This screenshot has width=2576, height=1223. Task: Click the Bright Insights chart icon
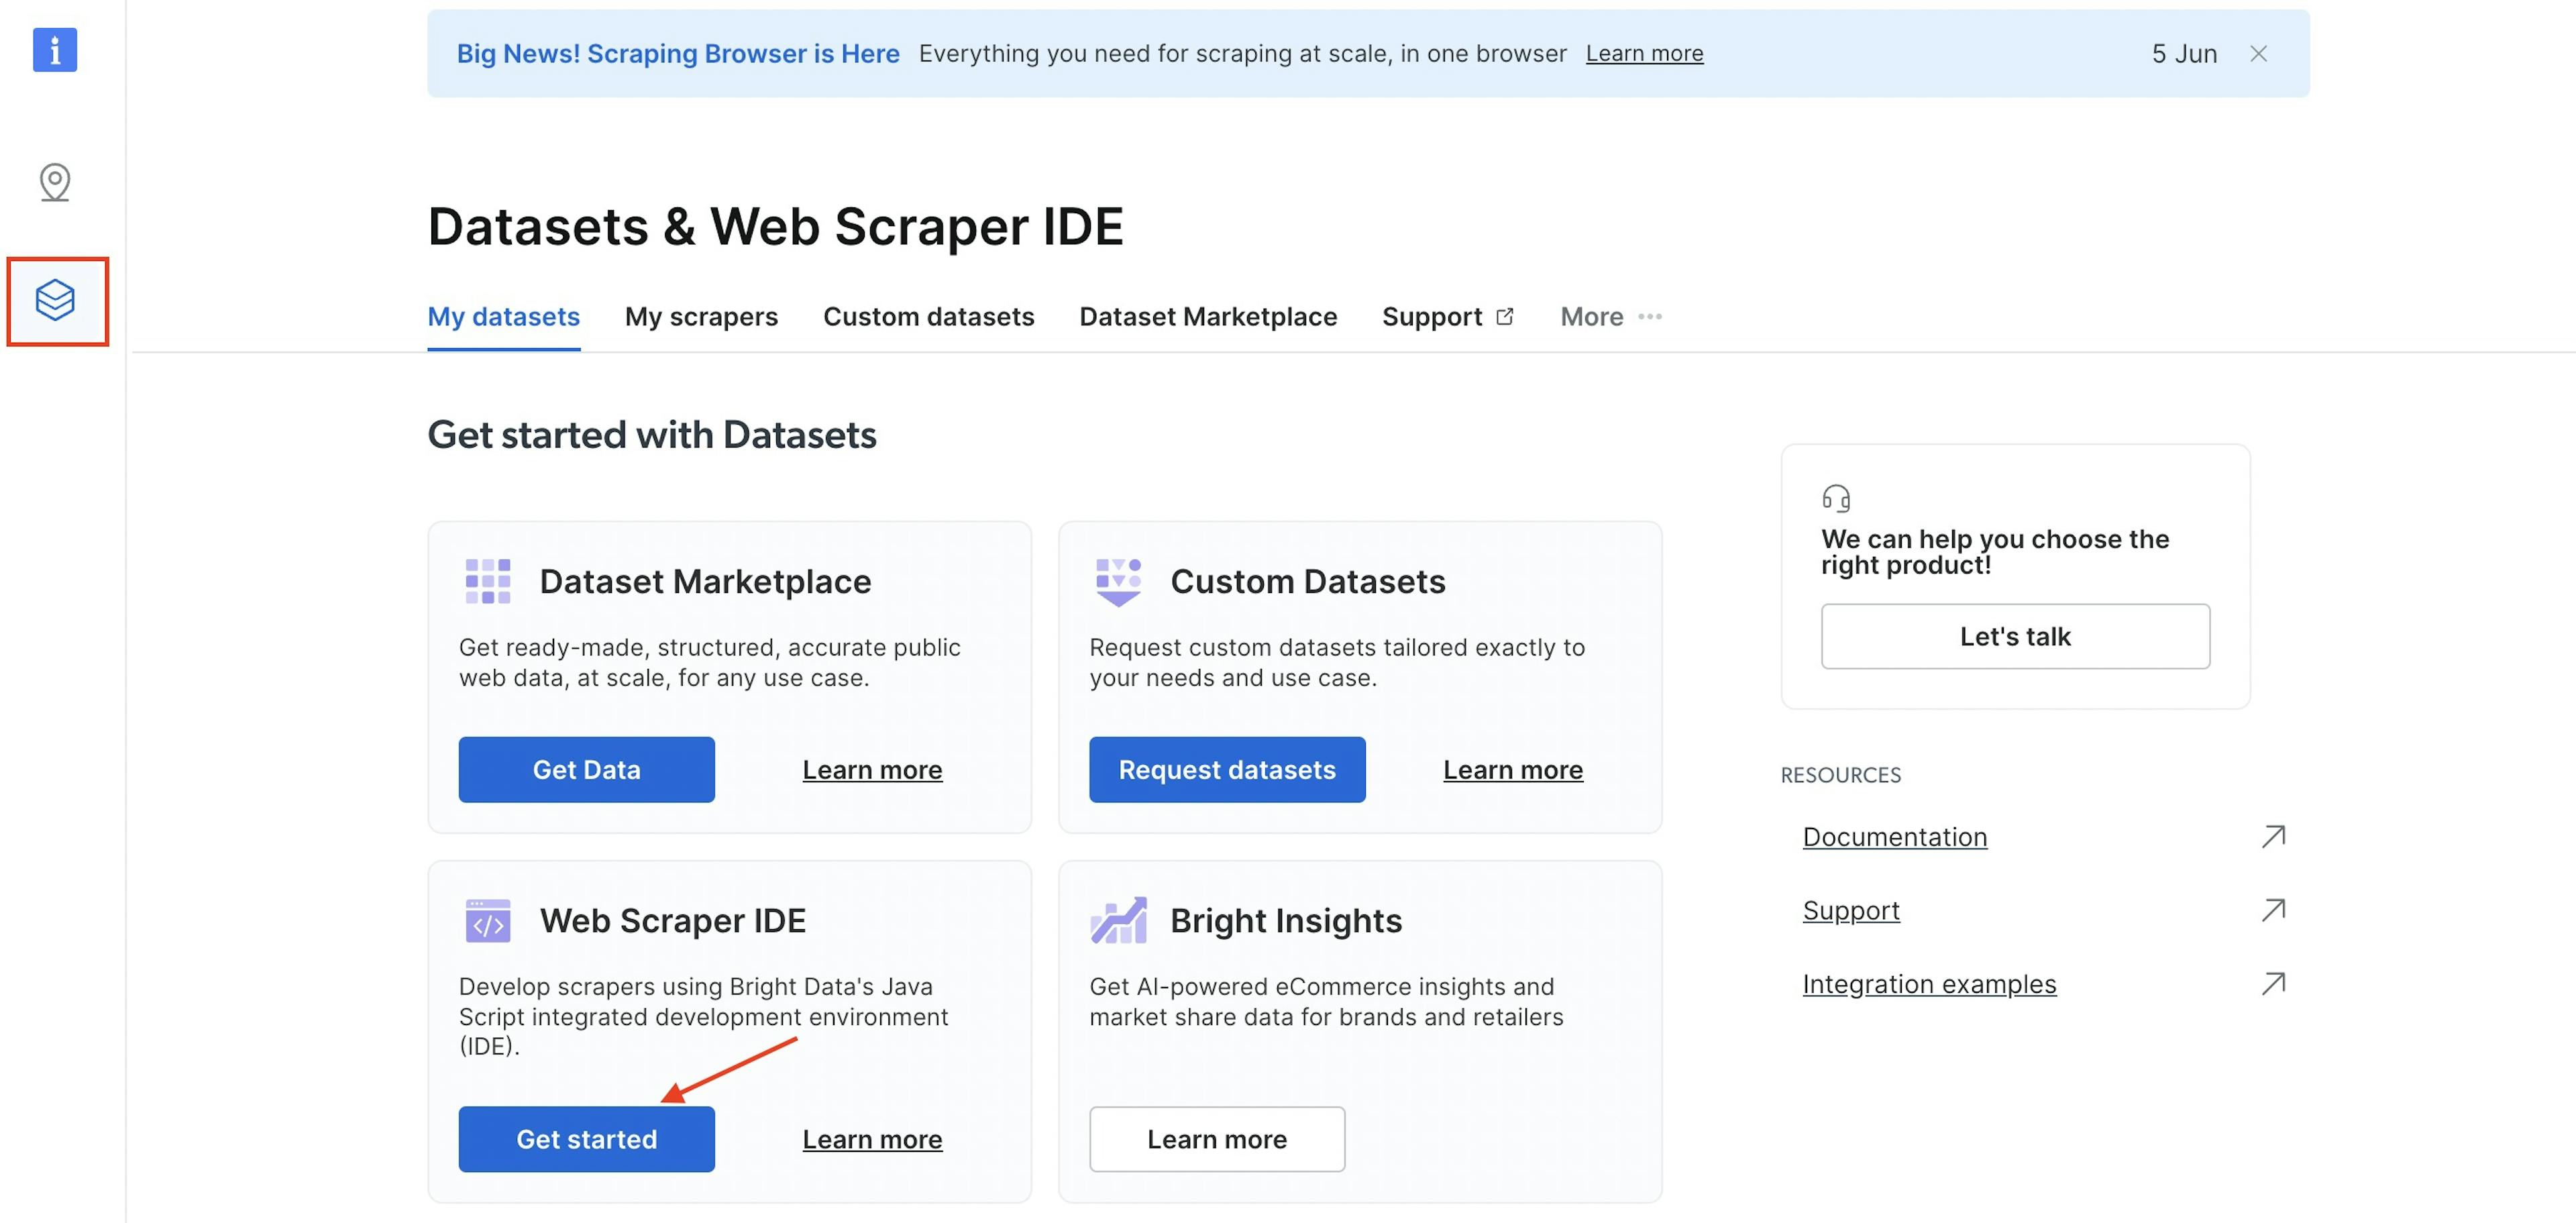pyautogui.click(x=1119, y=920)
